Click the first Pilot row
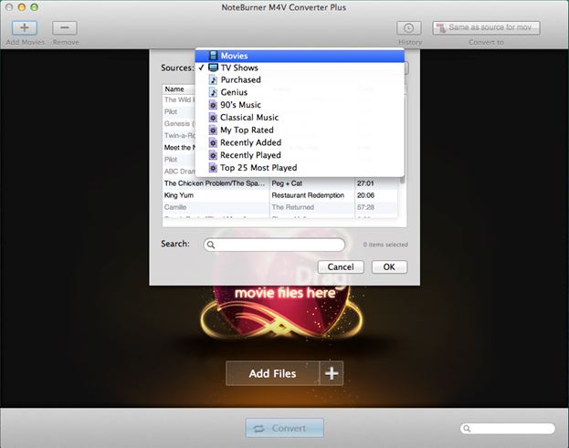The width and height of the screenshot is (569, 448). pos(179,111)
